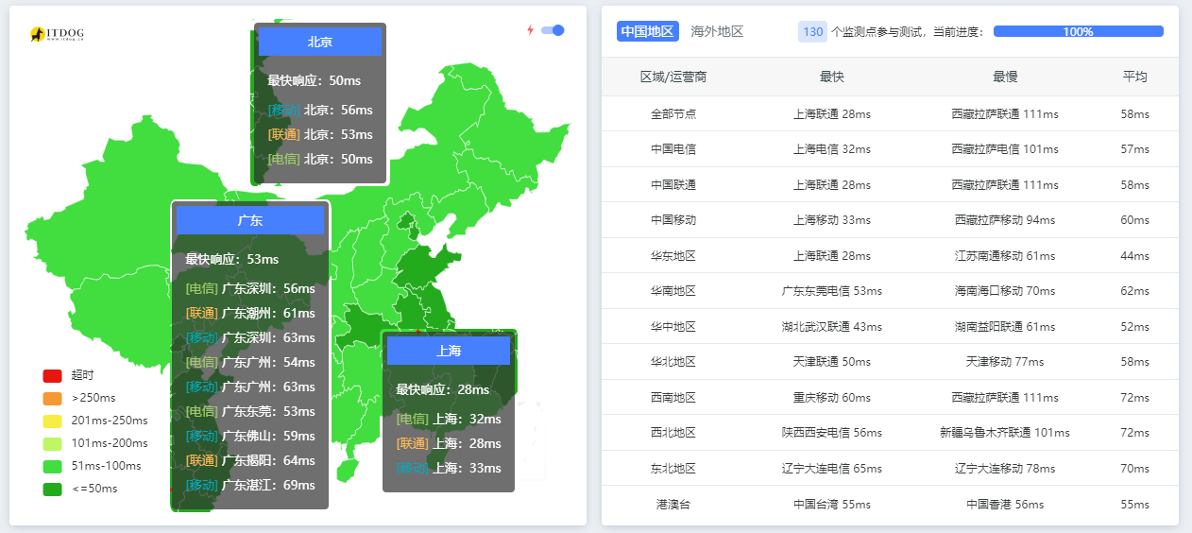Switch to the 中国地区 tab

point(648,31)
